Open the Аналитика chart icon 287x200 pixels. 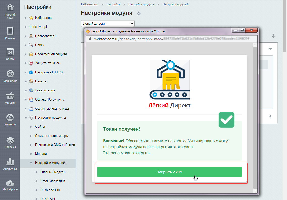[x=10, y=162]
